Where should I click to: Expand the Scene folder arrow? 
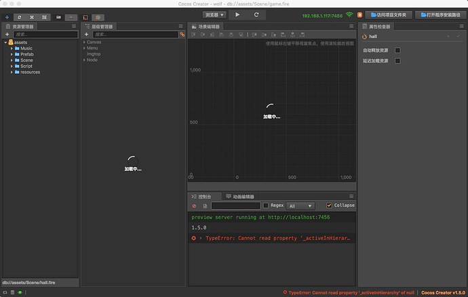(x=12, y=60)
